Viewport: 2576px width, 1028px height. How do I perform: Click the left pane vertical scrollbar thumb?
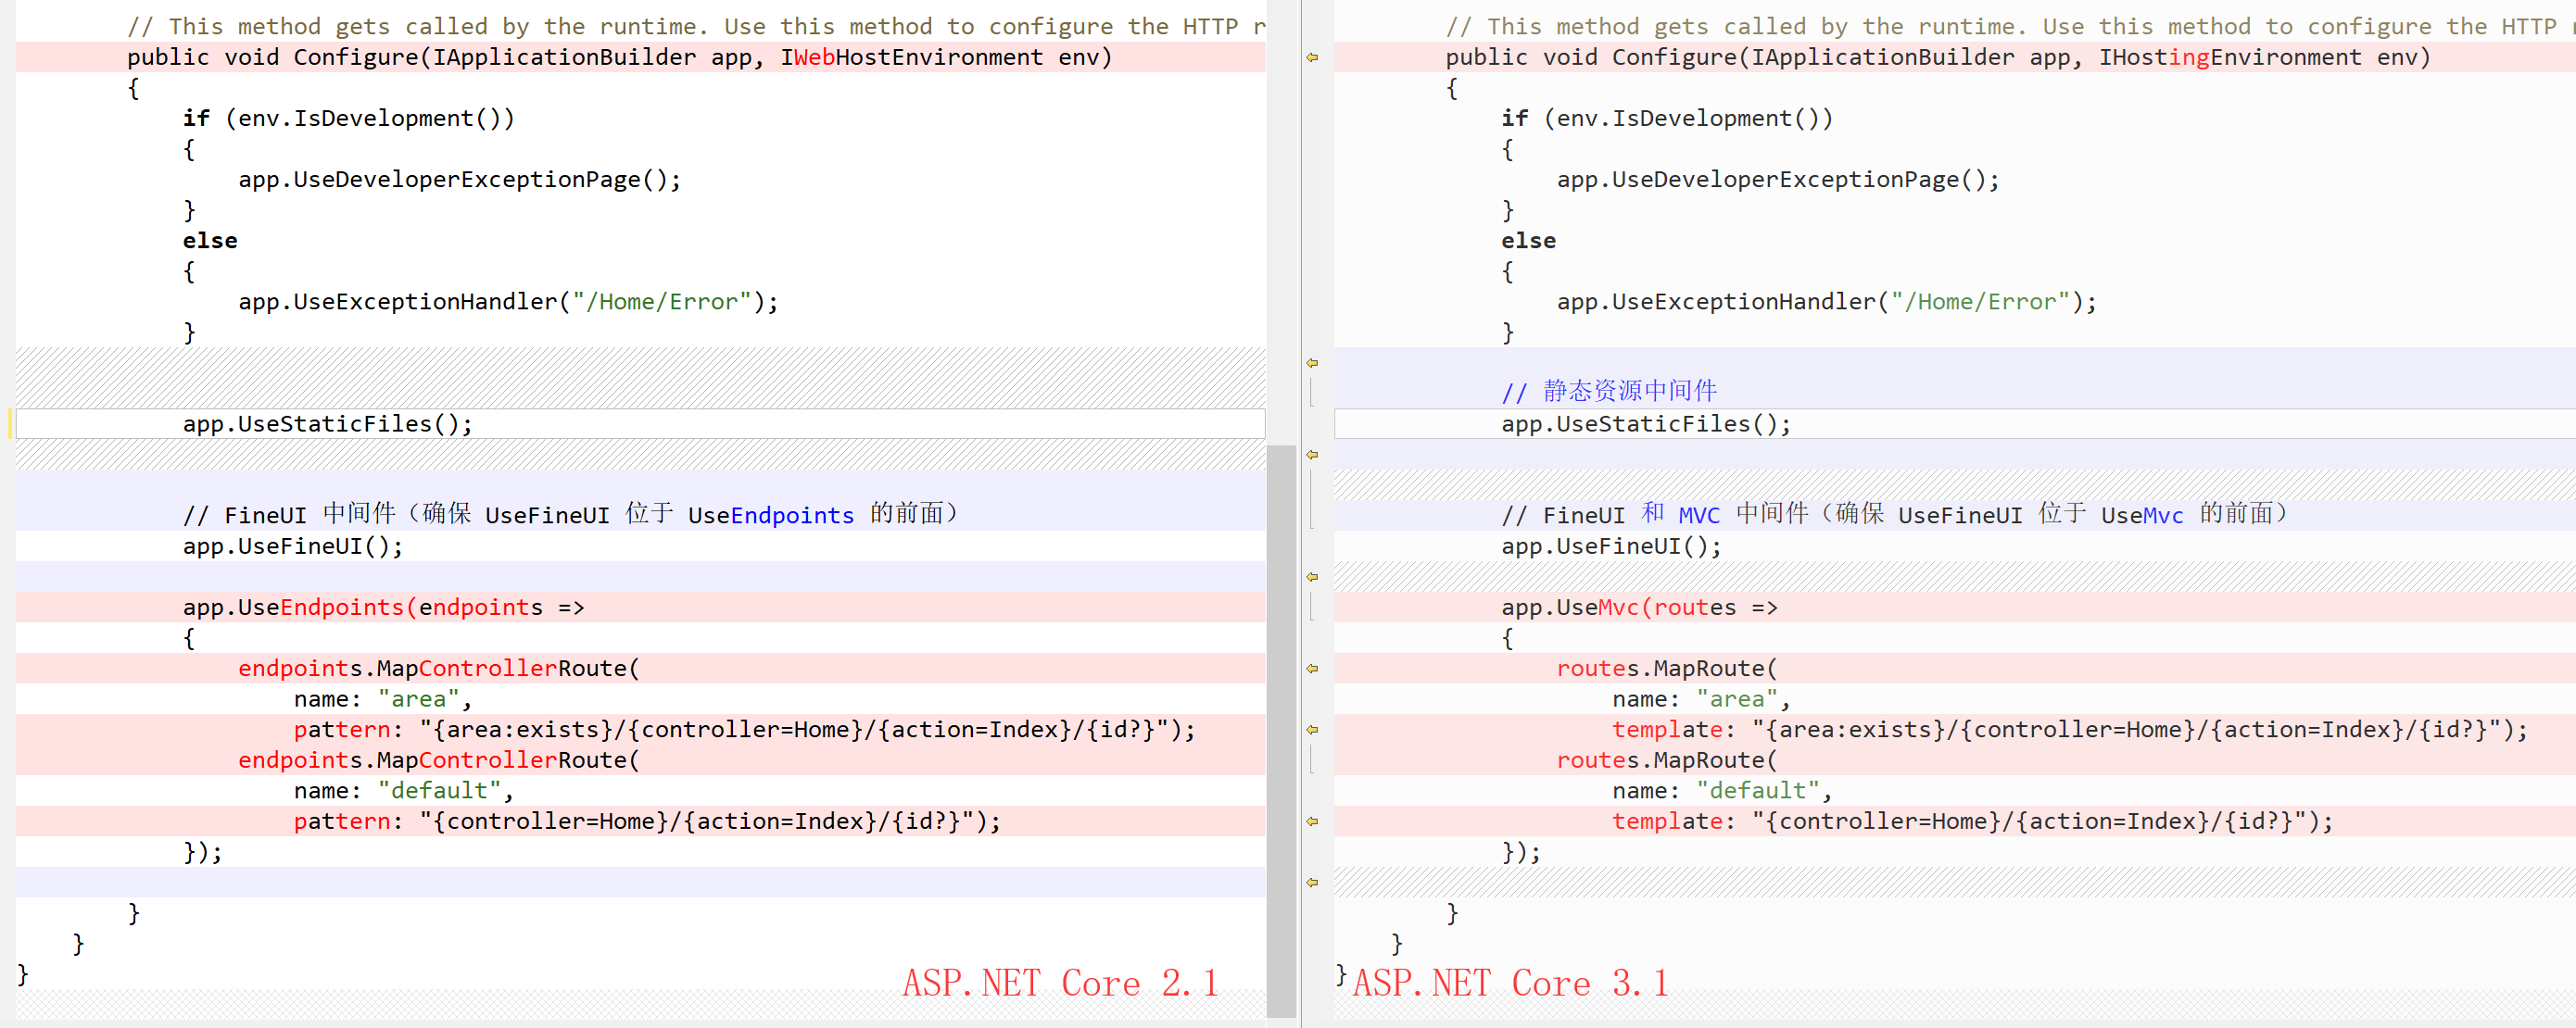1281,732
